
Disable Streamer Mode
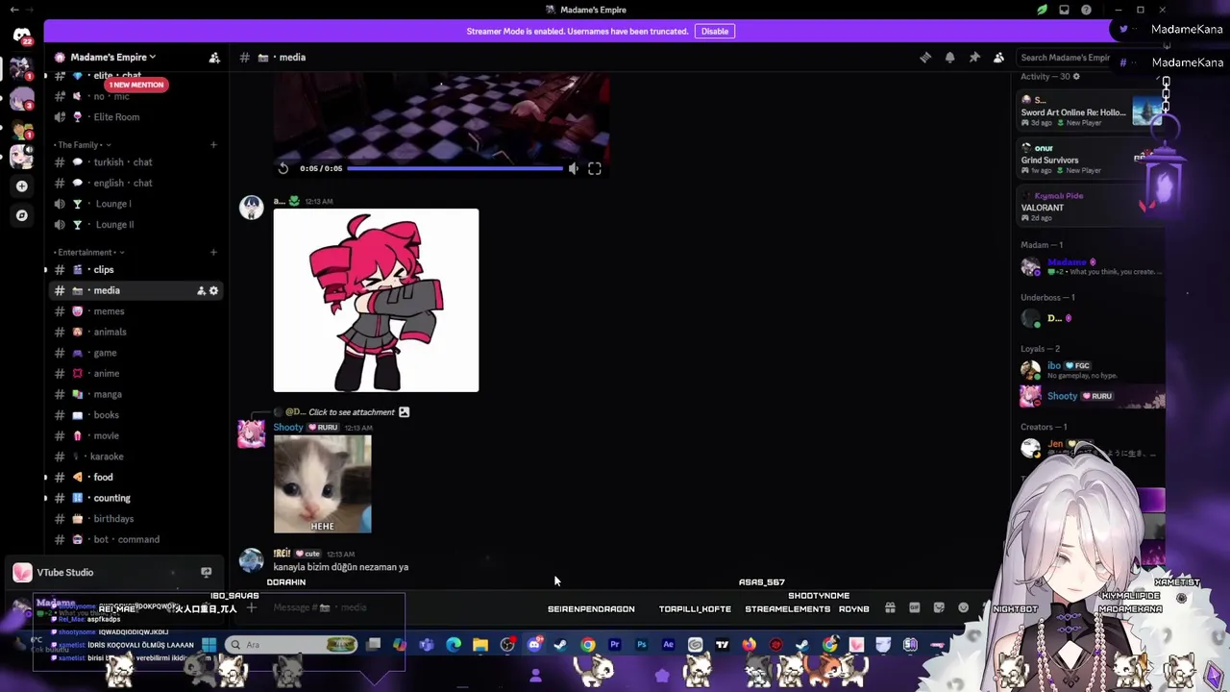click(x=715, y=31)
